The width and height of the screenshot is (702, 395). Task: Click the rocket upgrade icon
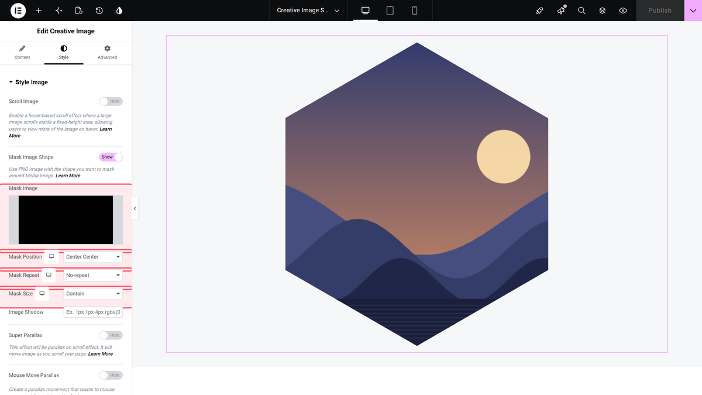pos(540,11)
